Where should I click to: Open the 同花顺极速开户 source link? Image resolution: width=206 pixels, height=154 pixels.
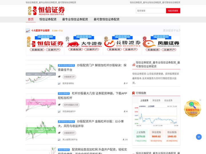pos(69,112)
